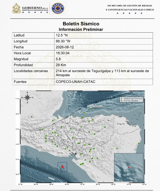The width and height of the screenshot is (160, 191).
Task: Click the red earthquake star on the map
Action: 62,167
